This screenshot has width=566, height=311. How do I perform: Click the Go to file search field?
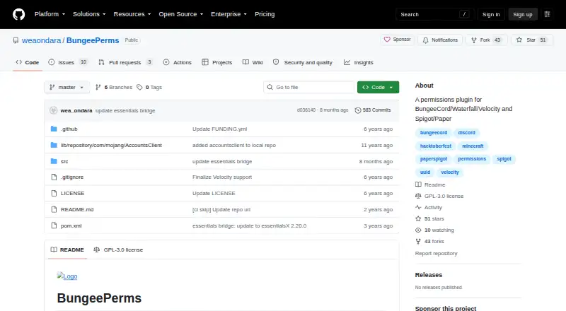pos(309,88)
